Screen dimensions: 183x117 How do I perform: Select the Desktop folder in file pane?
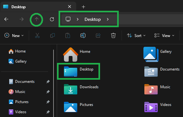79,71
